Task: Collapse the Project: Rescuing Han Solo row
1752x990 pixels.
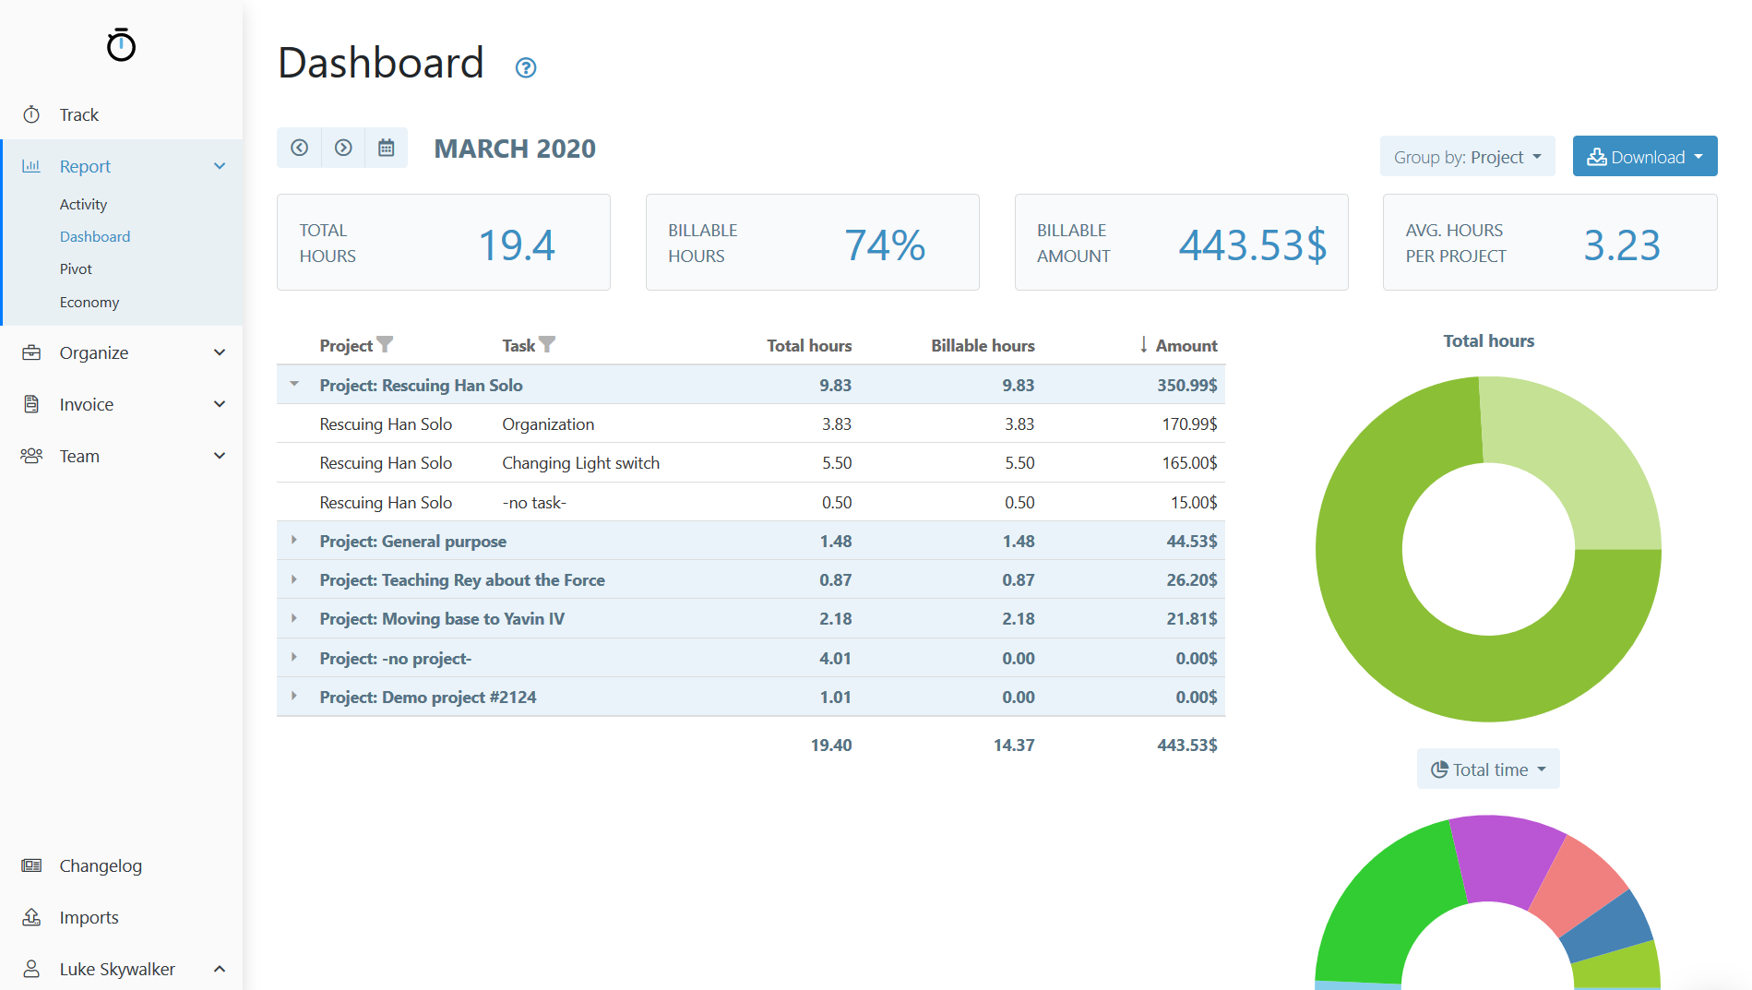Action: tap(294, 385)
